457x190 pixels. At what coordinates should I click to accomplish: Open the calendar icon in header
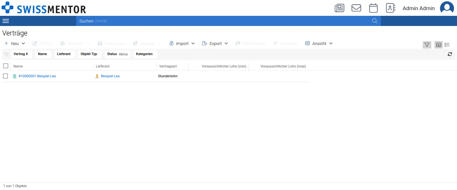[374, 8]
